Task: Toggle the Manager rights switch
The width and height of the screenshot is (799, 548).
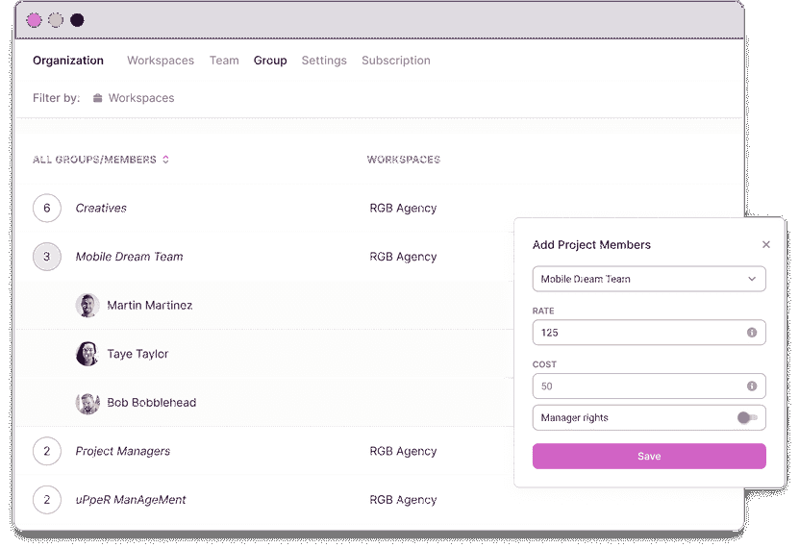Action: [x=747, y=417]
